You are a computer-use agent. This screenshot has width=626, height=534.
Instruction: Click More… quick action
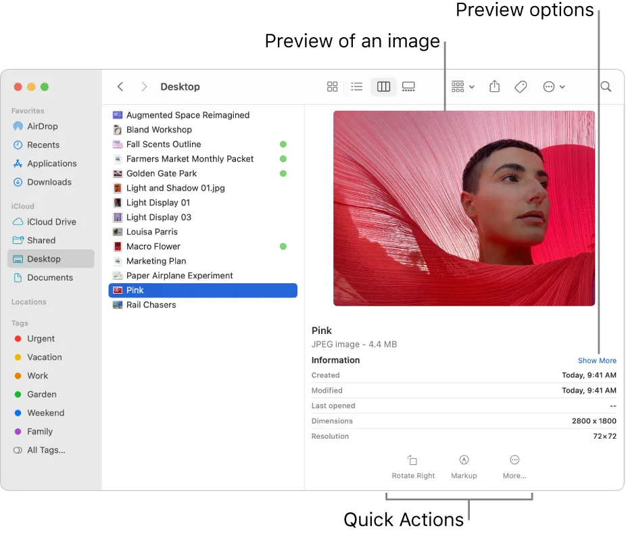(x=514, y=467)
